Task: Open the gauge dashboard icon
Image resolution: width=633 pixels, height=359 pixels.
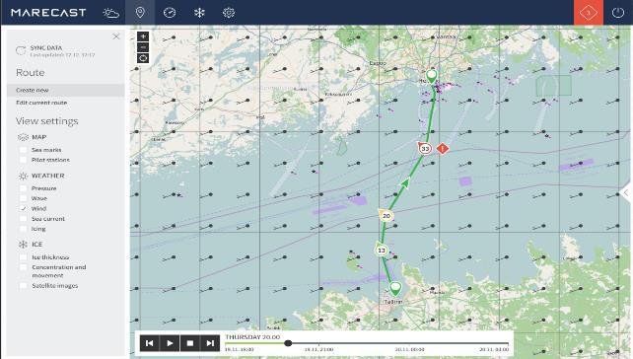Action: (x=170, y=13)
